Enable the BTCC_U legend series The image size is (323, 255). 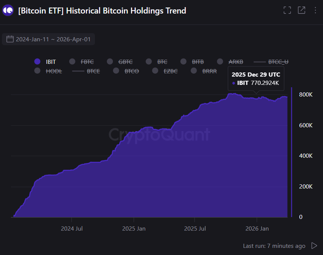(271, 62)
